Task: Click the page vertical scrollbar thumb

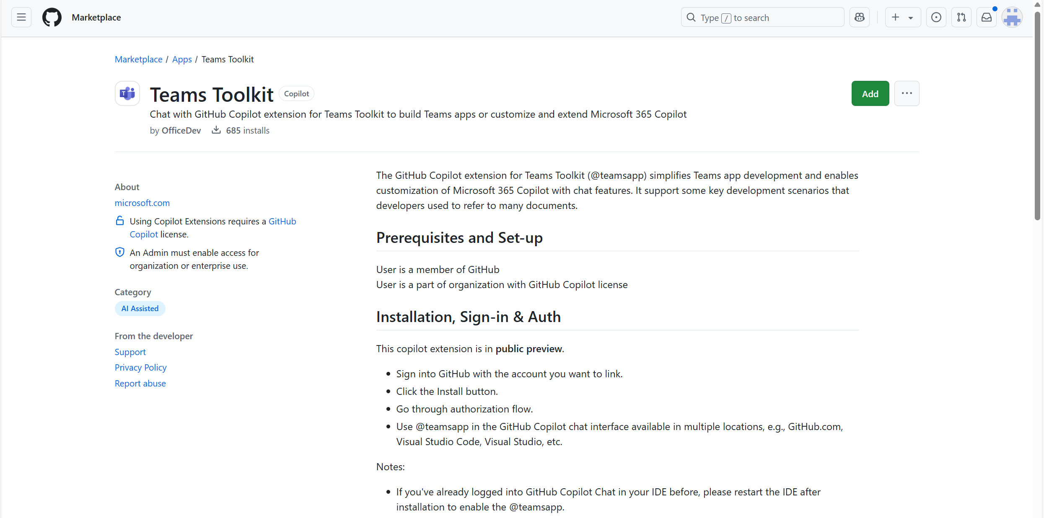Action: pyautogui.click(x=1037, y=115)
